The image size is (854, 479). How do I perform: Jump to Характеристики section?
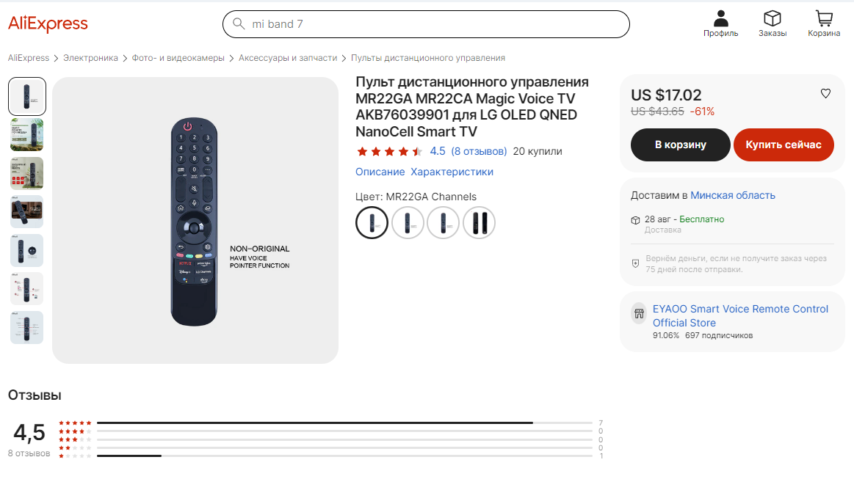click(x=452, y=172)
